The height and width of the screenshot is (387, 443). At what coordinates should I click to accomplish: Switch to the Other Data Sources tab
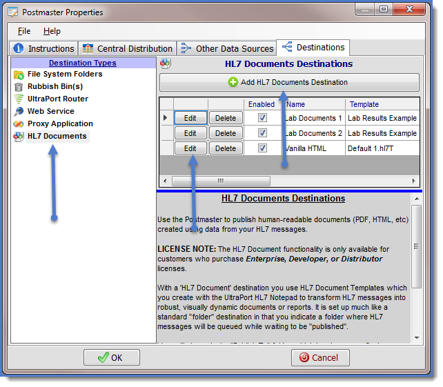(x=228, y=48)
